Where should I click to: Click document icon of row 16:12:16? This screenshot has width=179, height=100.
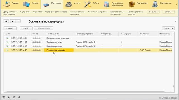(x=7, y=46)
